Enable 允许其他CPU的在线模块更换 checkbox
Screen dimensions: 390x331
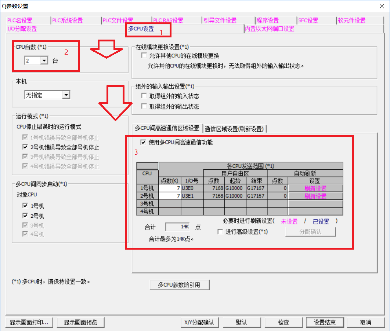[144, 56]
